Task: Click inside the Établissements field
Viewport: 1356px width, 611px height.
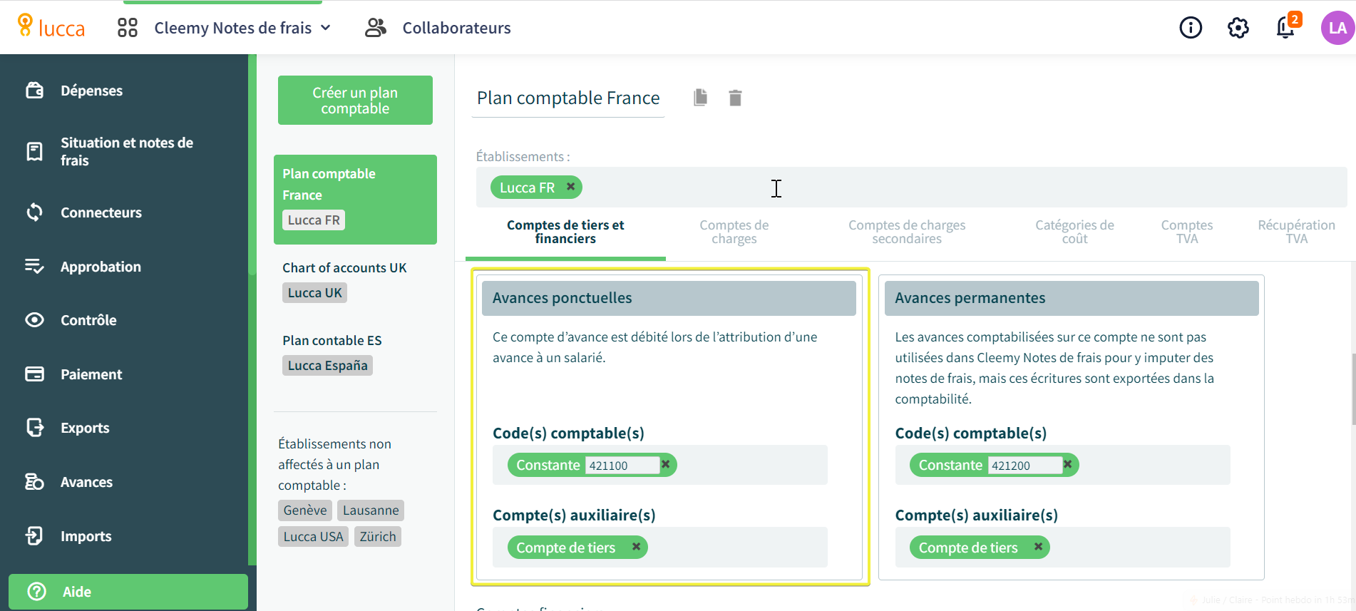Action: (x=911, y=188)
